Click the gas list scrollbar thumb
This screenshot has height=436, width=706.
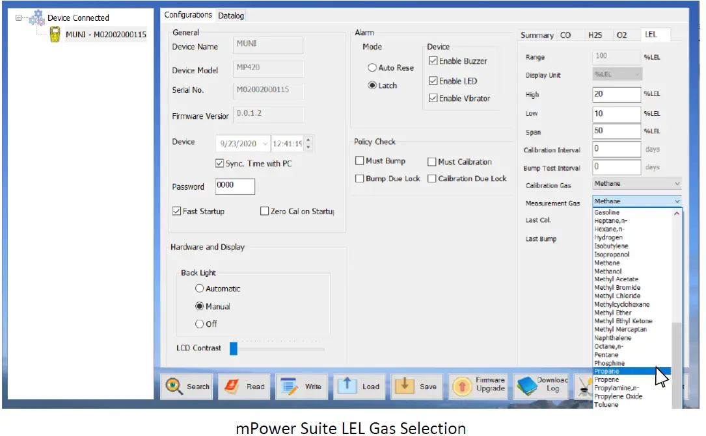676,365
